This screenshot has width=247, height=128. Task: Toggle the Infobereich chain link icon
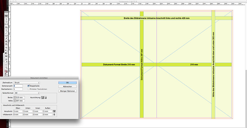[54, 114]
